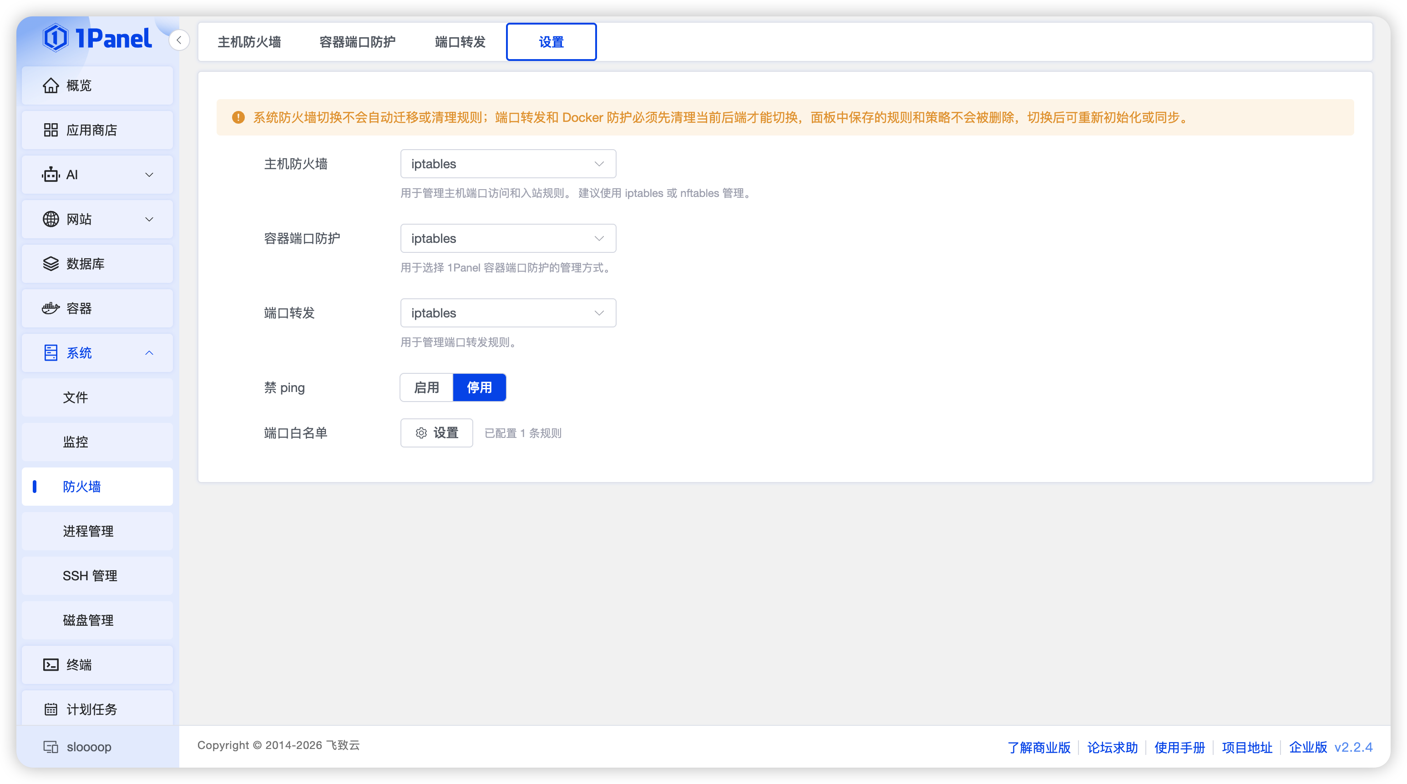This screenshot has width=1407, height=784.
Task: Click the v2.2.4 version link
Action: click(1353, 747)
